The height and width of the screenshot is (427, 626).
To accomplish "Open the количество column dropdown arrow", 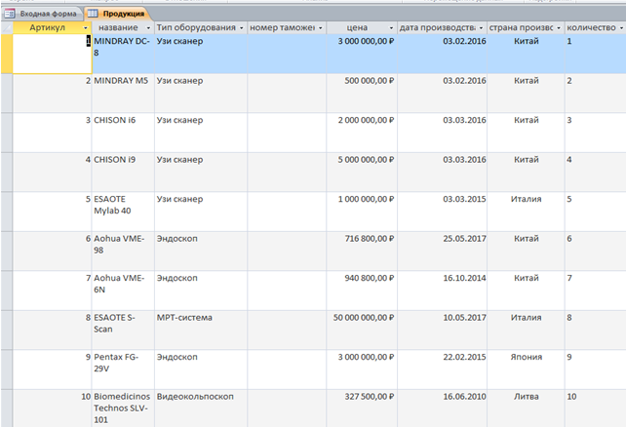I will (x=621, y=28).
